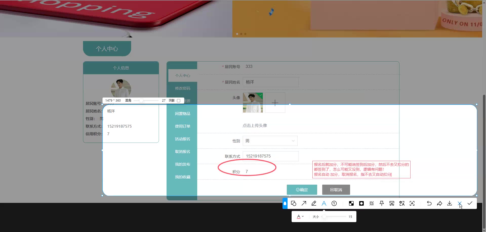Click the scissors cutout tool

click(392, 203)
